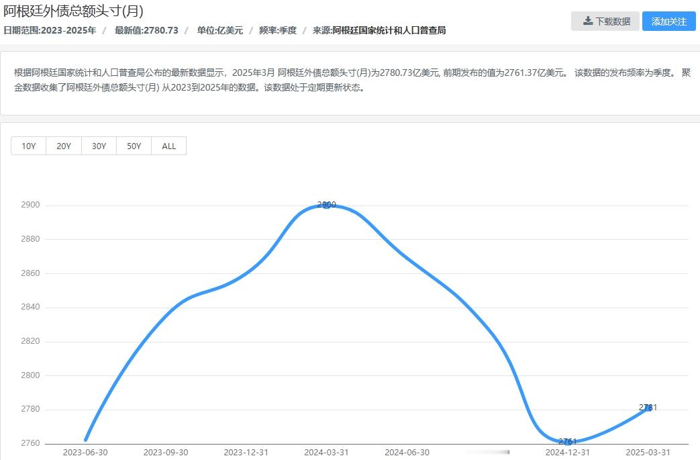
Task: Click the 2880 y-axis value
Action: click(x=30, y=239)
